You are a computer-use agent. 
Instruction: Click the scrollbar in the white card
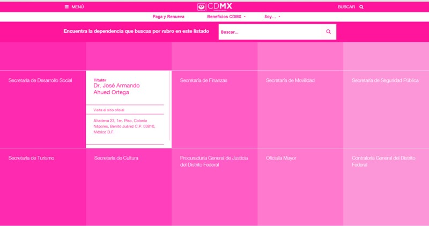(170, 106)
